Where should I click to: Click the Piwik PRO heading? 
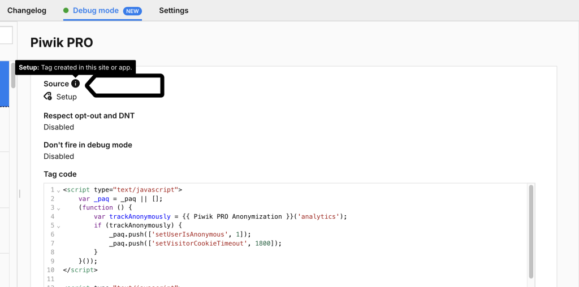pos(62,43)
